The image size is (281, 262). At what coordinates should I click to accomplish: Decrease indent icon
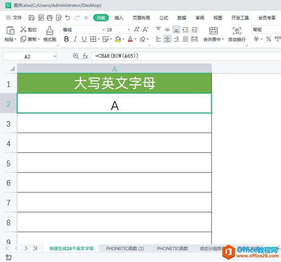(185, 30)
